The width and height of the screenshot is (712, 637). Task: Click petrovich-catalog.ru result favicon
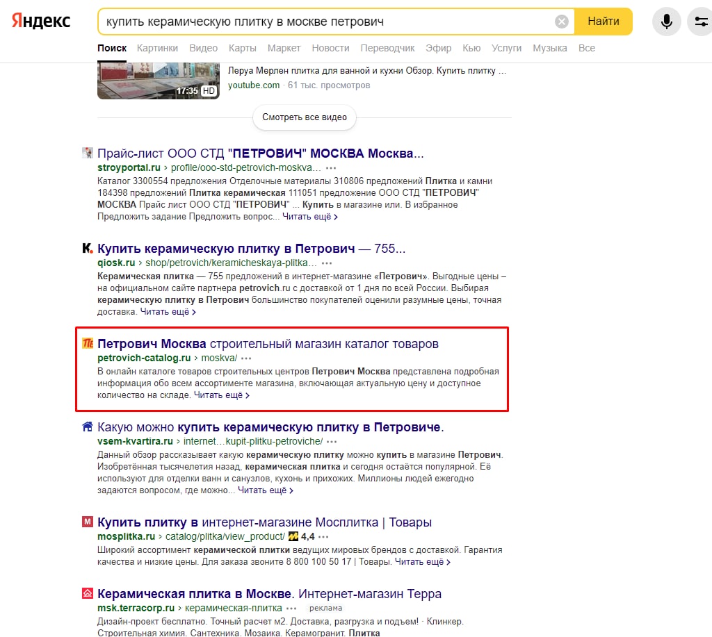(87, 343)
